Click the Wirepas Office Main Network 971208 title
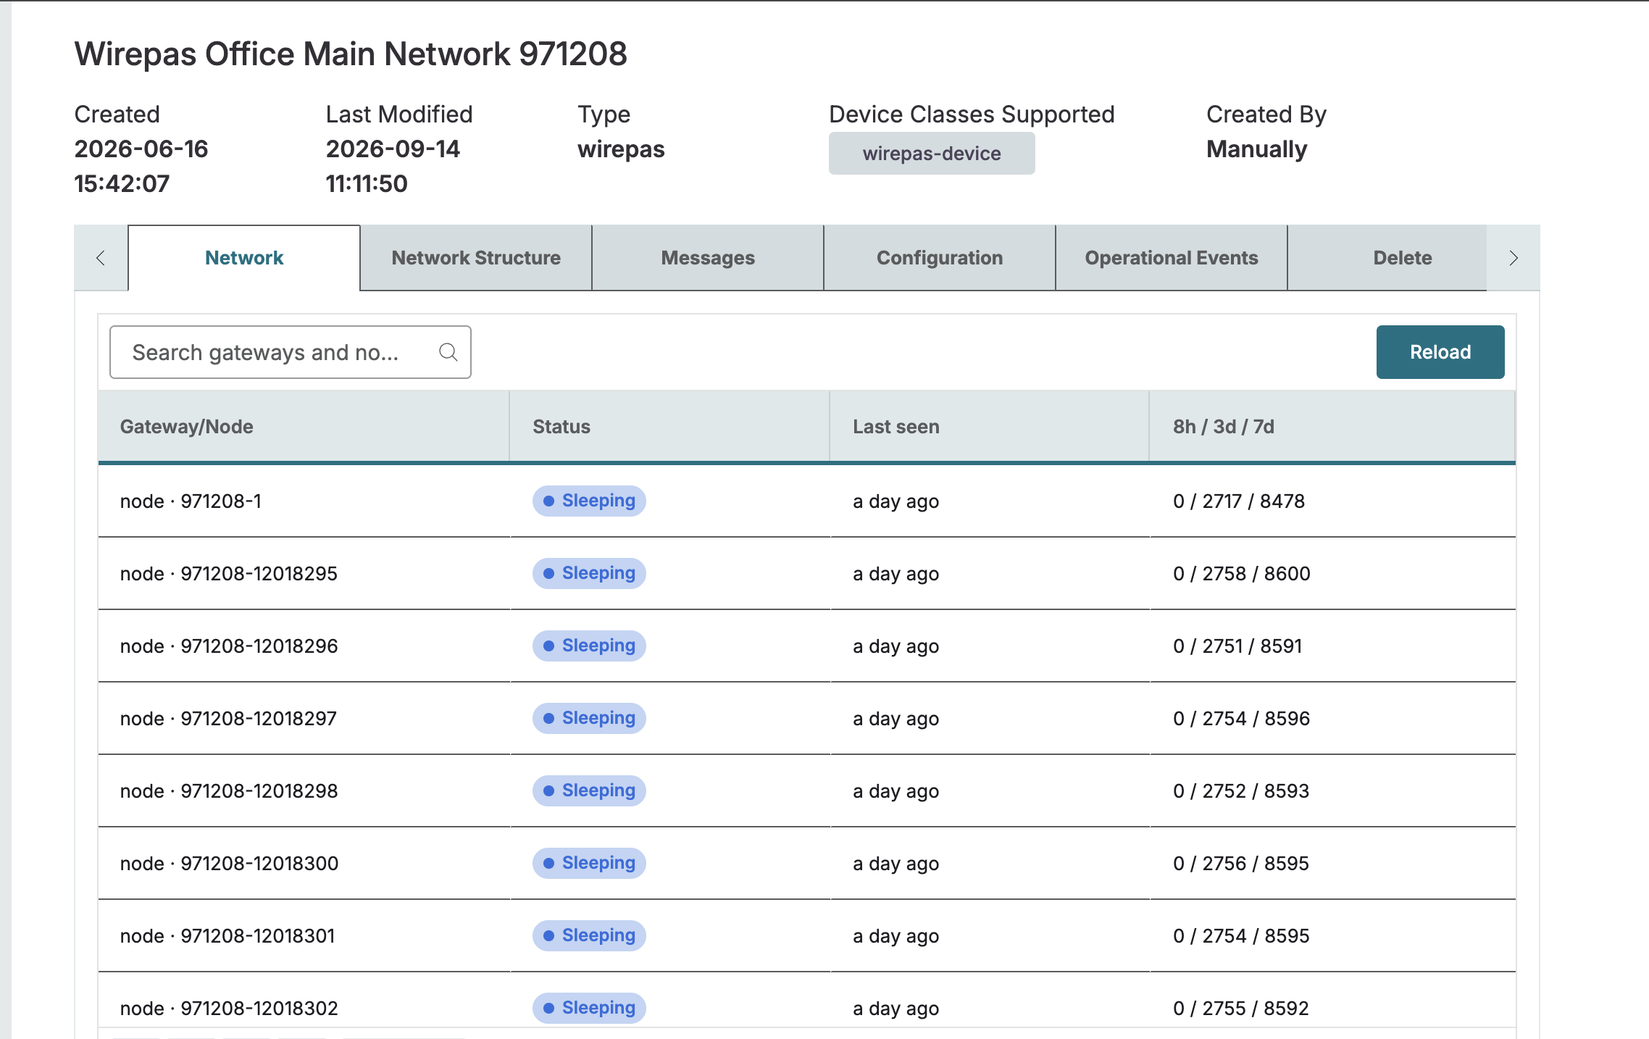Image resolution: width=1649 pixels, height=1039 pixels. tap(351, 54)
